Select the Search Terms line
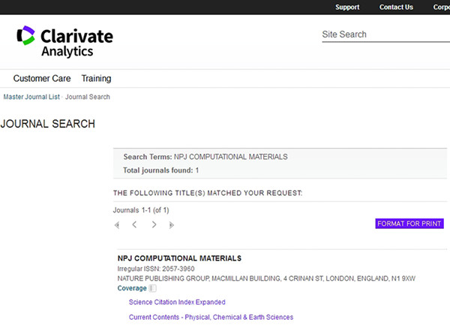Screen dimensions: 450x325 click(x=205, y=157)
